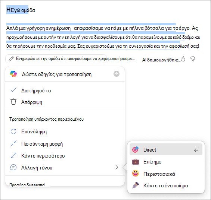Choose the Επίσημο tone option

tap(166, 162)
